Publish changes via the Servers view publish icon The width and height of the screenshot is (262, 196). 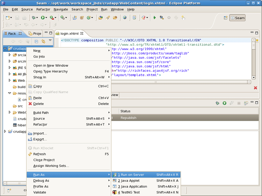[245, 103]
